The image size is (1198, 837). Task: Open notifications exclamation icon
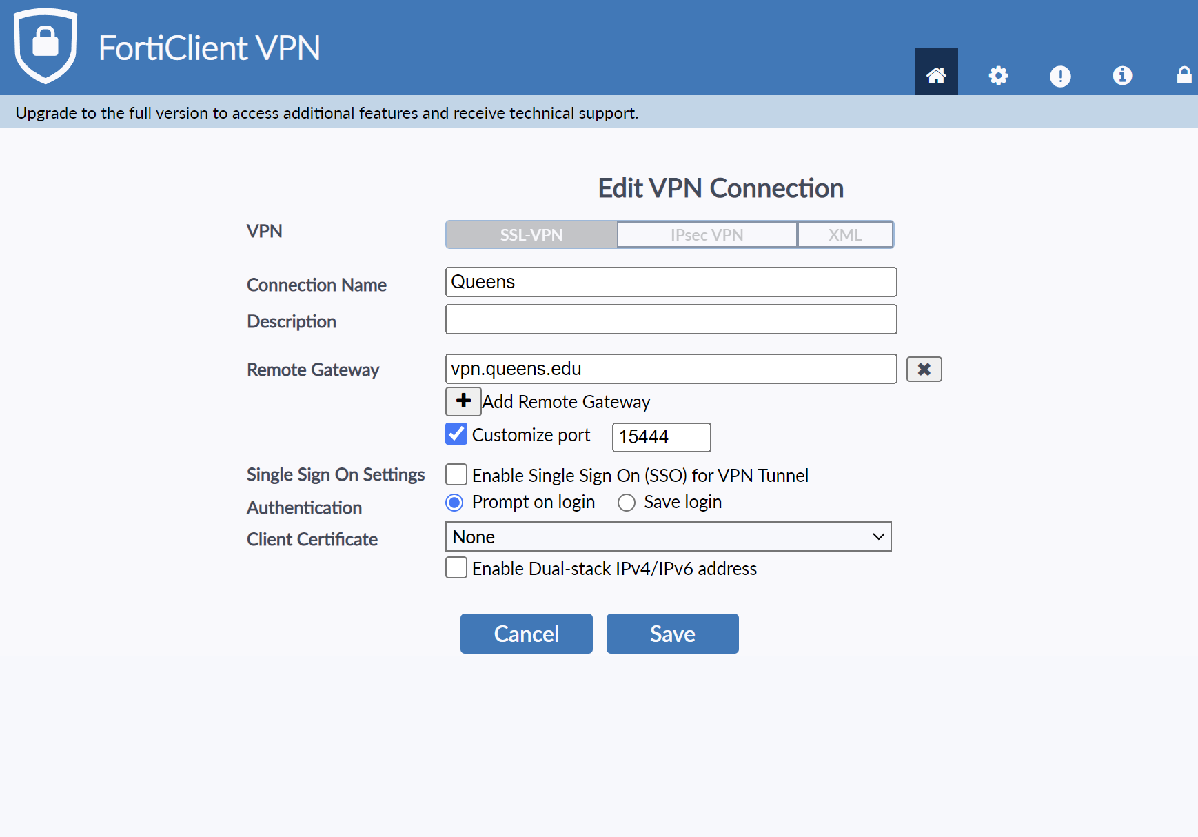(x=1059, y=76)
